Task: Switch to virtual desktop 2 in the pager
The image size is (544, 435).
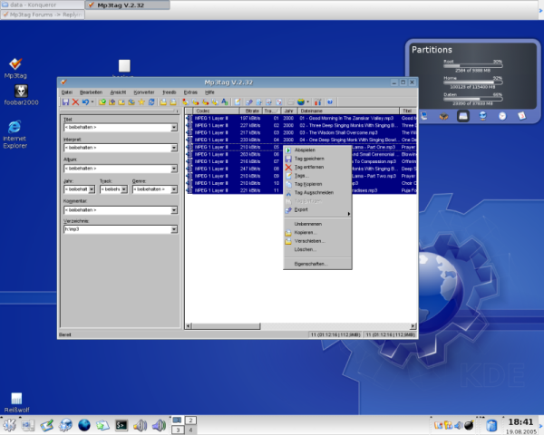Action: 190,420
